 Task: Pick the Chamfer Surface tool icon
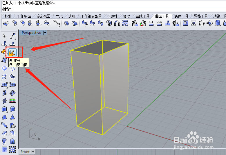22,23
